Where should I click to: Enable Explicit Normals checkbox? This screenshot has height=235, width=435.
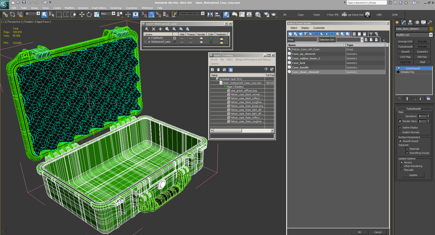pos(400,132)
